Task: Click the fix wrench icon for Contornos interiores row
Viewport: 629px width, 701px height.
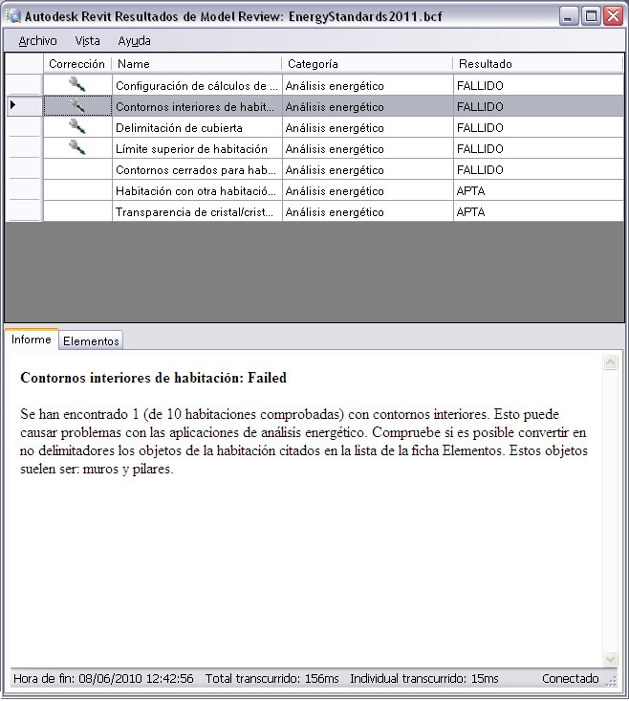Action: 77,106
